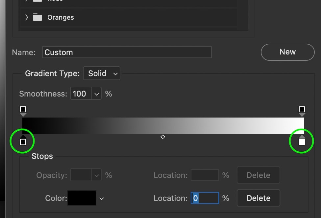
Task: Click the midpoint diamond under the gradient
Action: tap(163, 137)
